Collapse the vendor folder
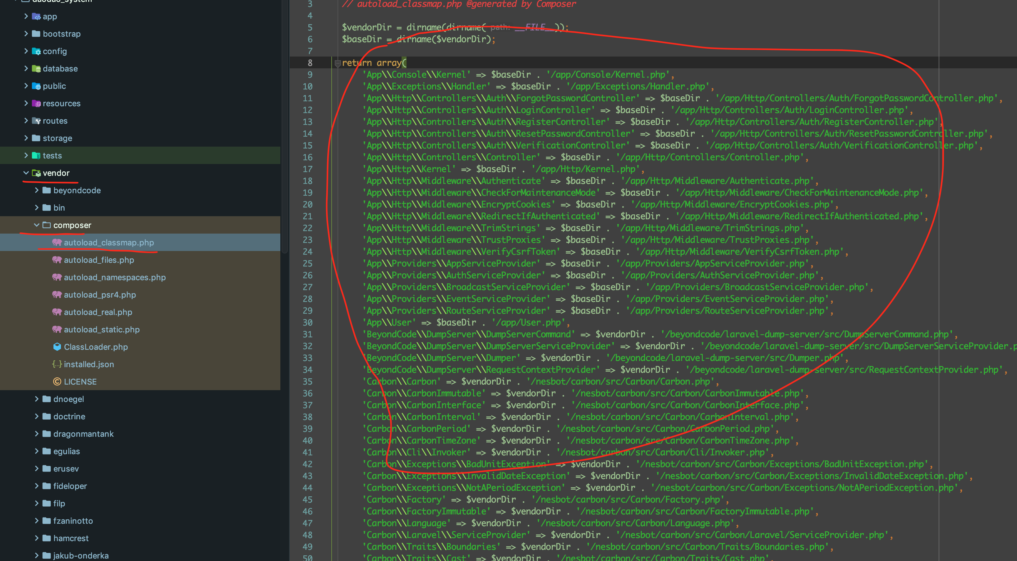 [x=26, y=173]
